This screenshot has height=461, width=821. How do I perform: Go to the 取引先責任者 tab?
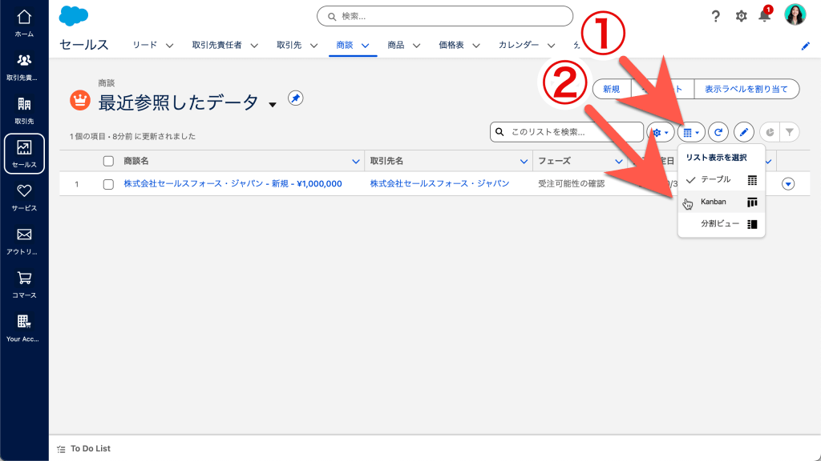point(216,45)
